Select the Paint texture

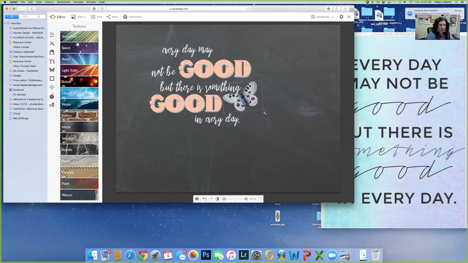click(79, 183)
